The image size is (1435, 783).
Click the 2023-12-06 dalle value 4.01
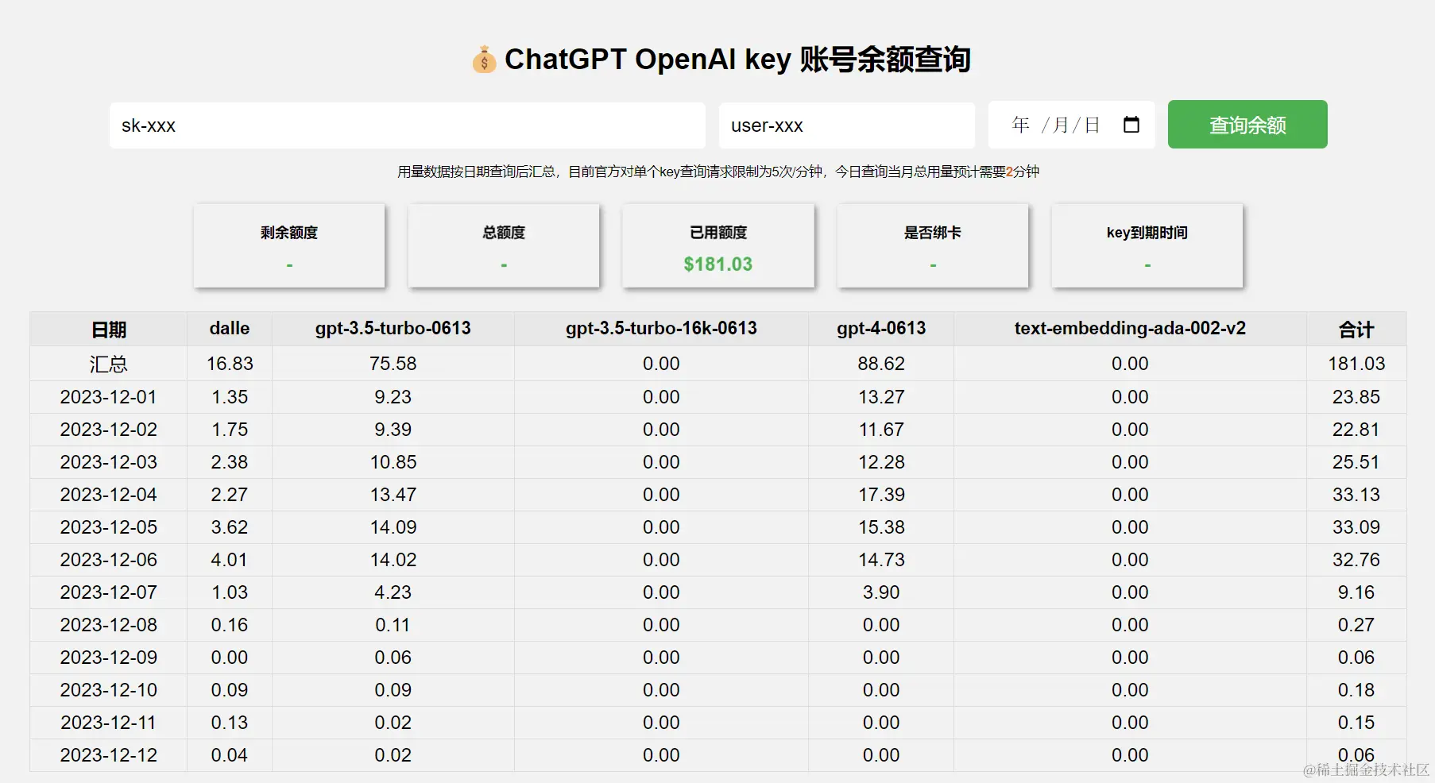[230, 560]
